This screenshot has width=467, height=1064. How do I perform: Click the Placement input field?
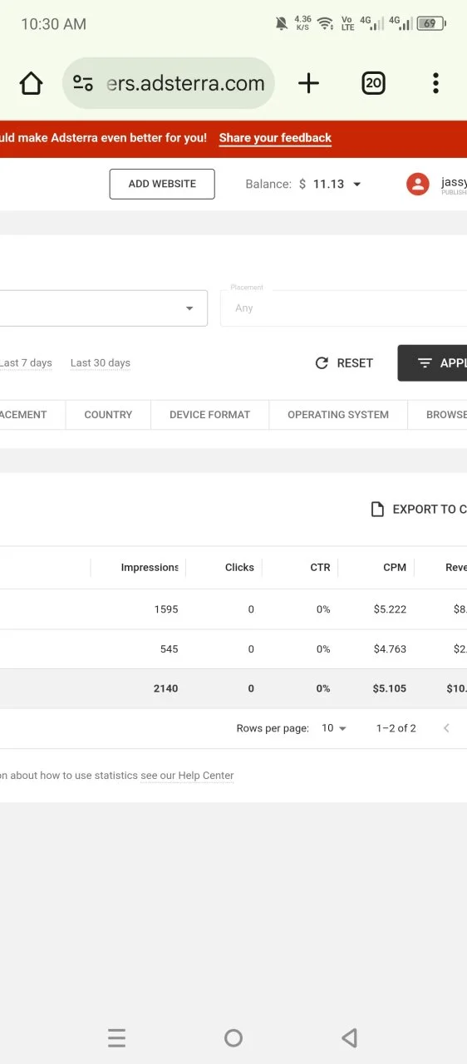click(x=343, y=308)
